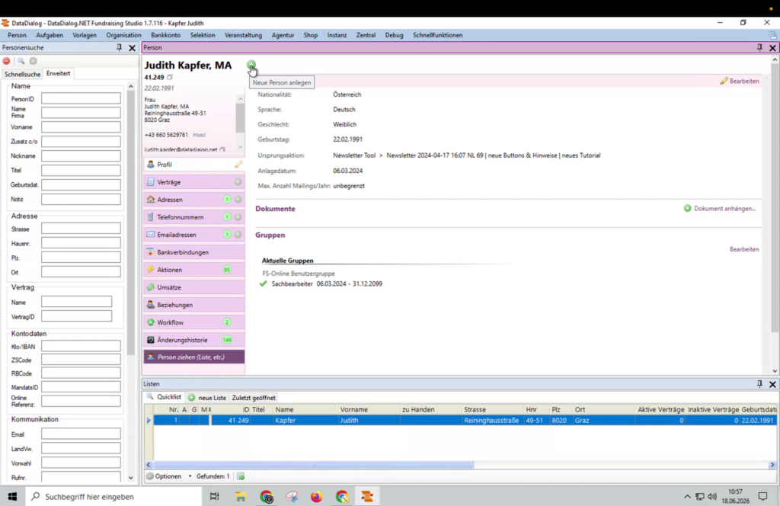The height and width of the screenshot is (506, 780).
Task: Click Dokument anhängen...
Action: pyautogui.click(x=720, y=209)
